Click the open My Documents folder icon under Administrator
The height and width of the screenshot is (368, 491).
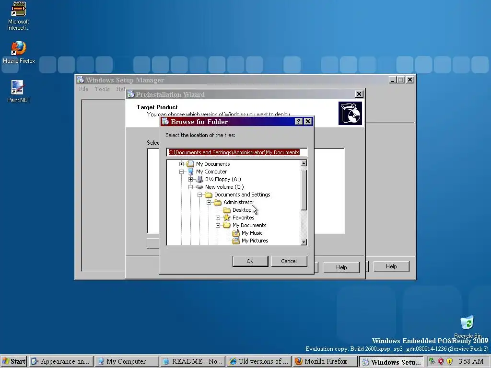227,225
